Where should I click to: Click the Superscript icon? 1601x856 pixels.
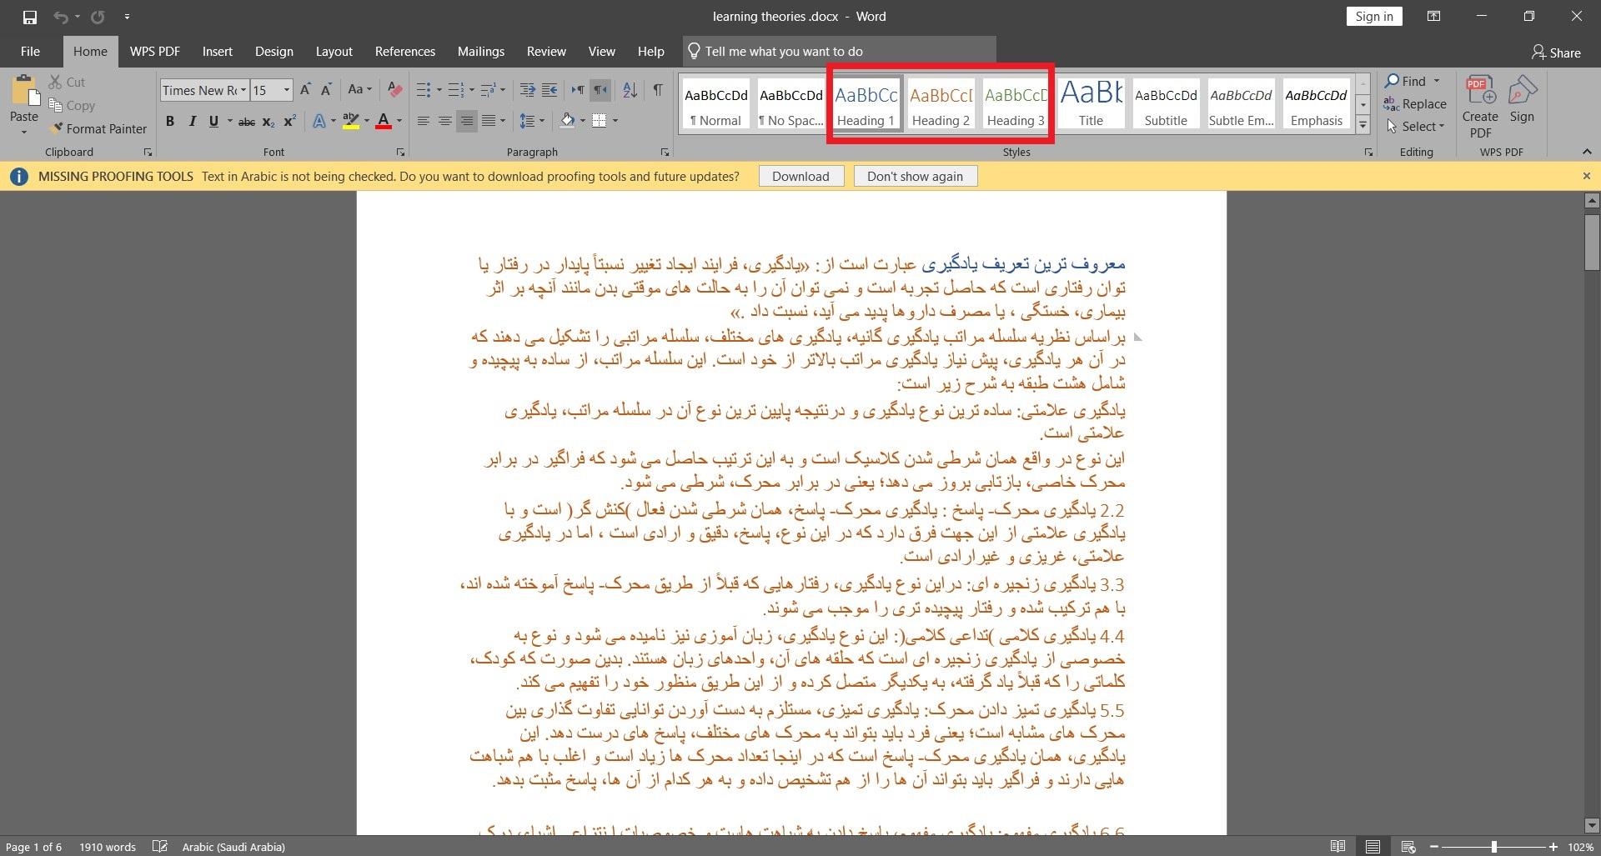pyautogui.click(x=289, y=122)
